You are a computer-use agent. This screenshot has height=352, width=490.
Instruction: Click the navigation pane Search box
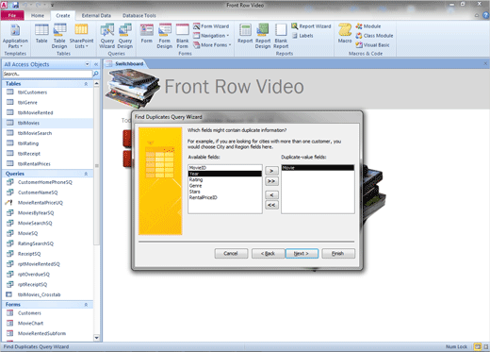click(47, 74)
